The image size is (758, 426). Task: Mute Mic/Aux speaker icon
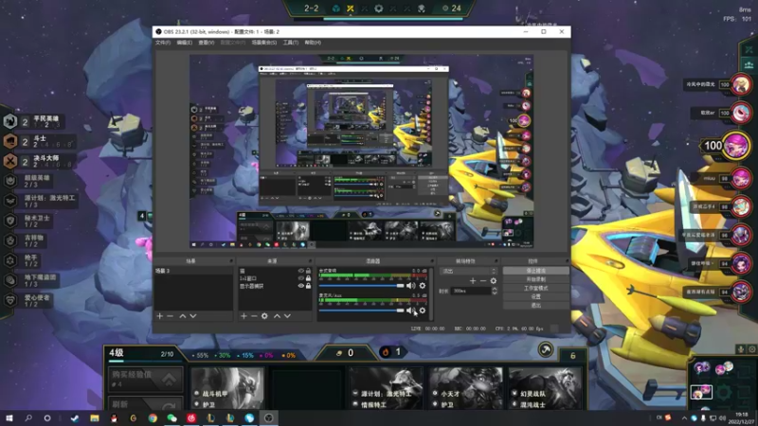point(410,311)
